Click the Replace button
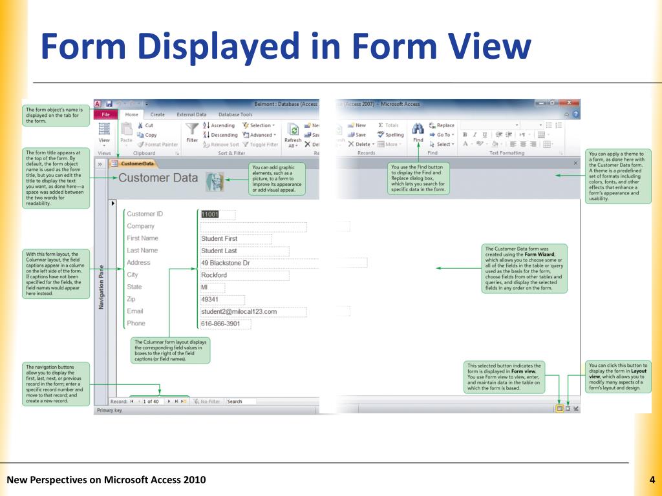This screenshot has height=496, width=662. (x=442, y=125)
